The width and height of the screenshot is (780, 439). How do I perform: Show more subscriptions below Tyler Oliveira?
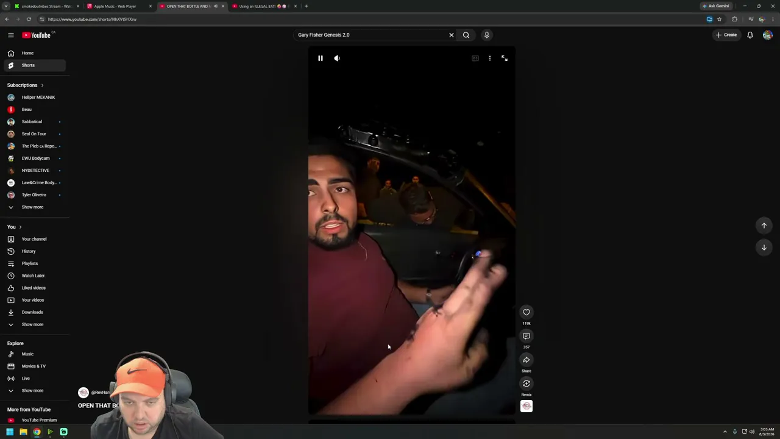pyautogui.click(x=34, y=207)
